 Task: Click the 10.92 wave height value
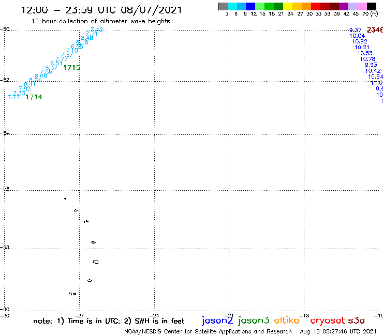pyautogui.click(x=360, y=41)
